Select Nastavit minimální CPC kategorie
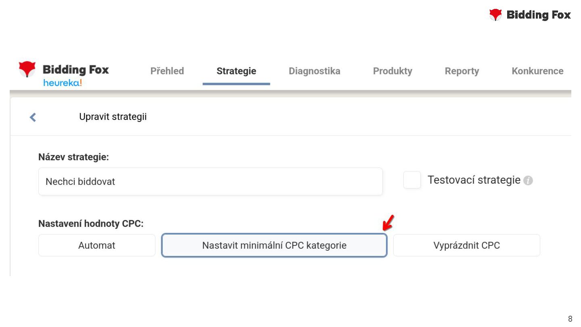This screenshot has width=581, height=327. [274, 245]
